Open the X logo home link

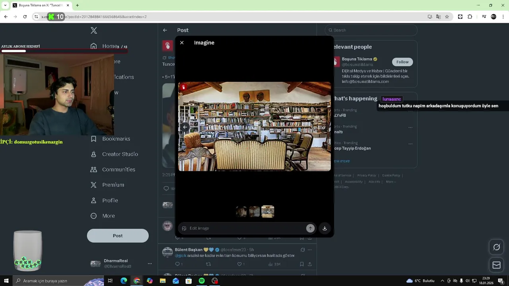[94, 31]
